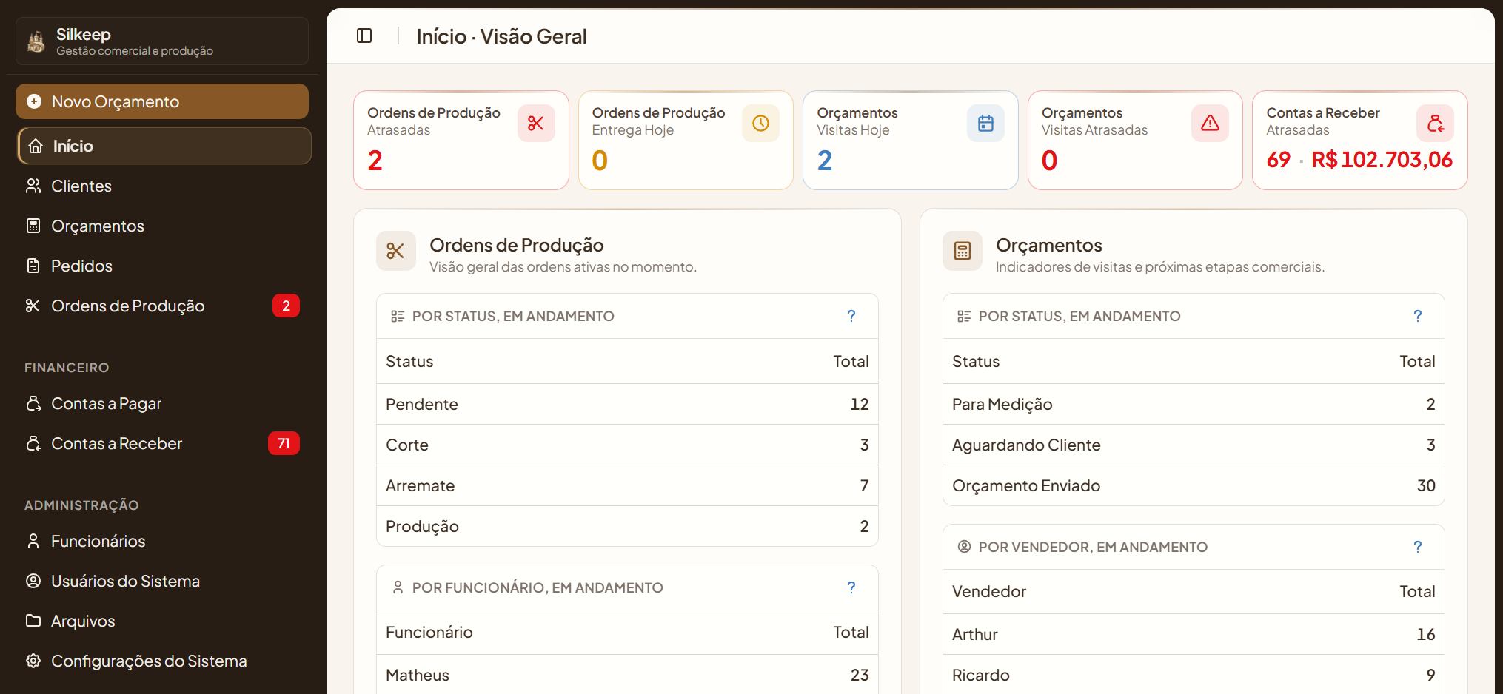1503x694 pixels.
Task: Select the Arremate status row
Action: tap(627, 485)
